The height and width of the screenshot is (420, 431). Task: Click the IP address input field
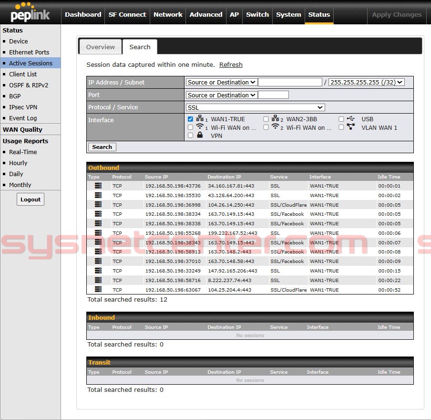290,82
